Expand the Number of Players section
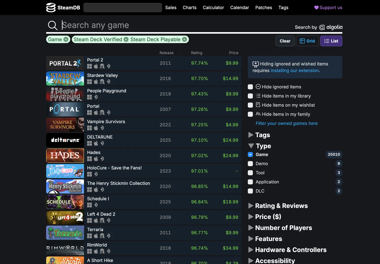 (x=280, y=228)
